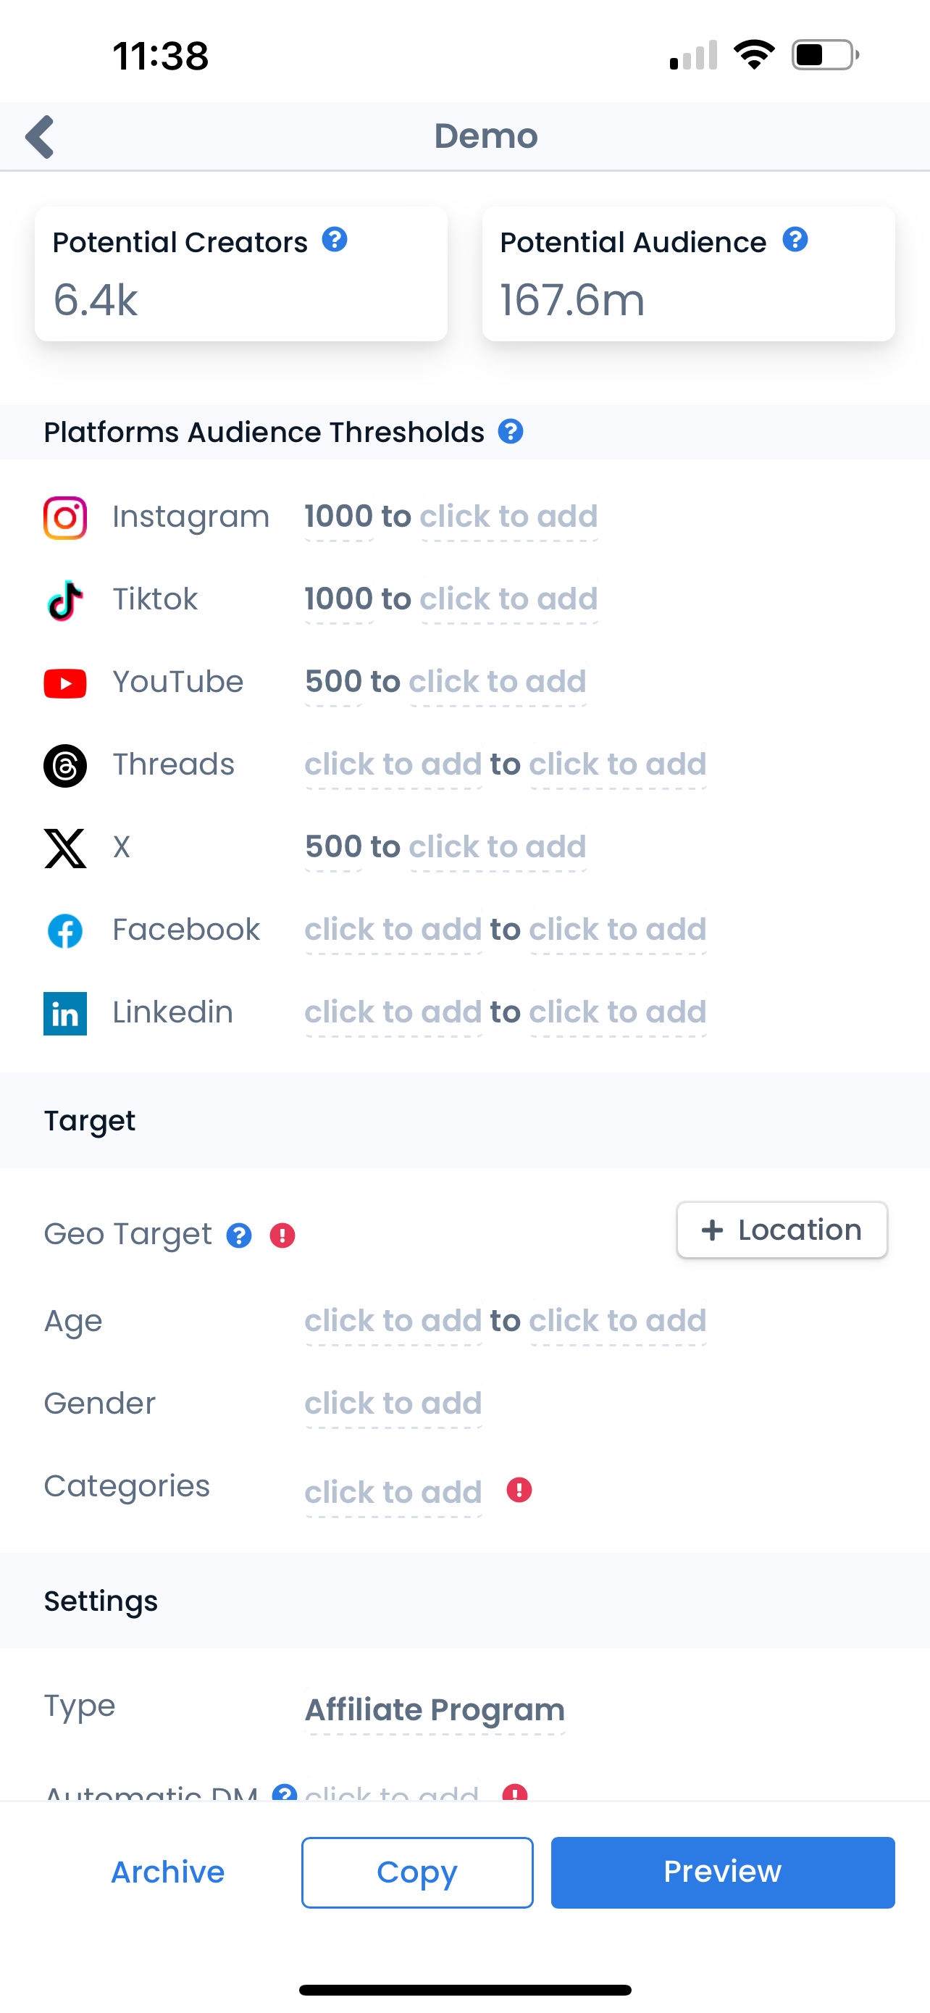Tap Platforms Audience Thresholds help icon
Viewport: 930px width, 2013px height.
point(511,431)
